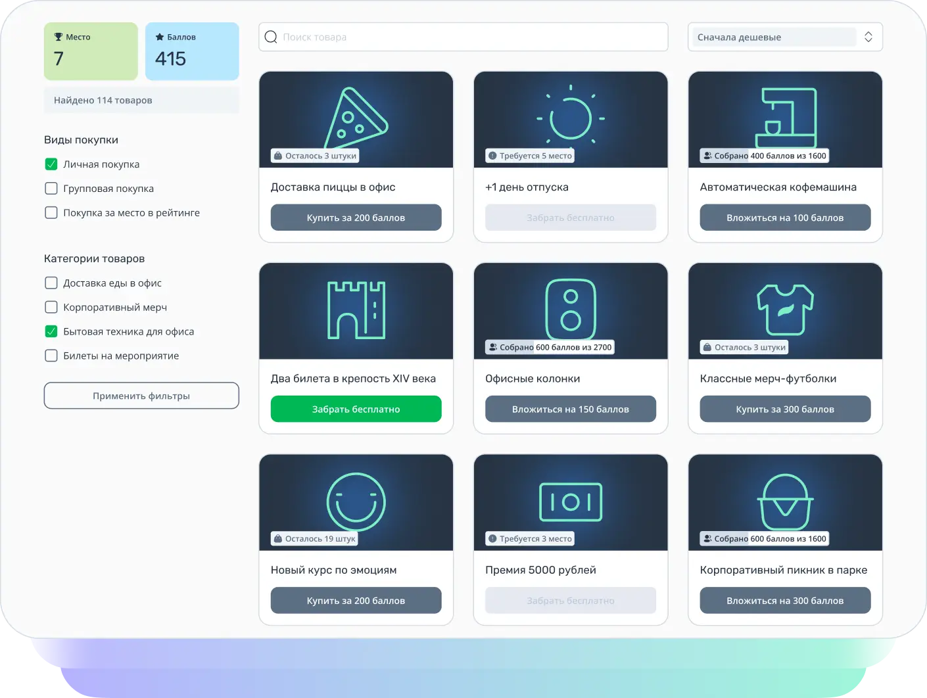Click the Категории товаров section heading
The width and height of the screenshot is (927, 698).
pyautogui.click(x=94, y=259)
